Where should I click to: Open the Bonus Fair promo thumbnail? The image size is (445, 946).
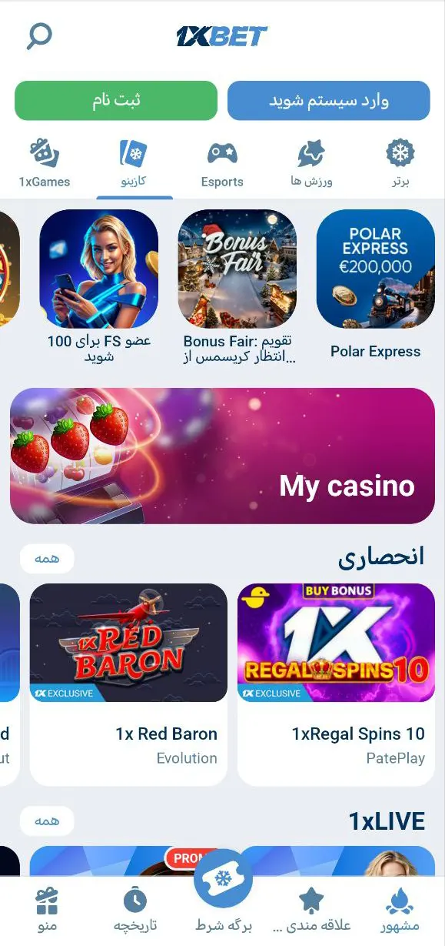237,269
